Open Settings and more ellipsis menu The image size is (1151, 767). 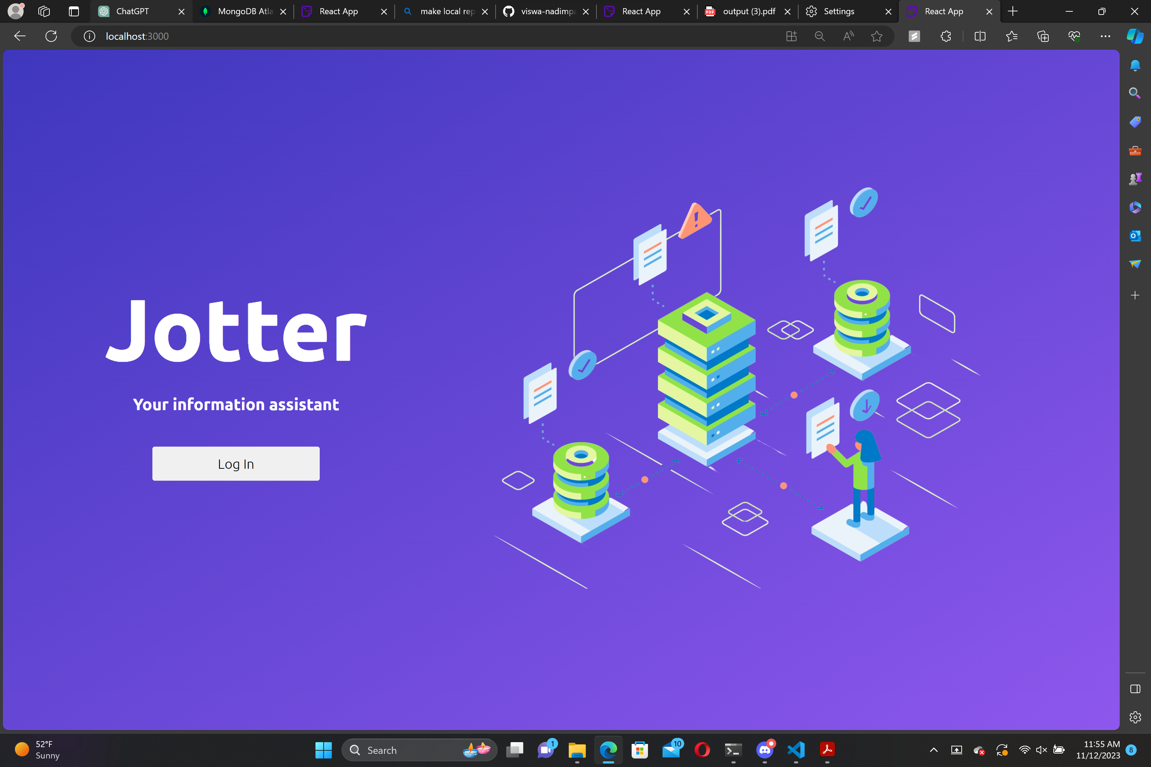pos(1105,36)
